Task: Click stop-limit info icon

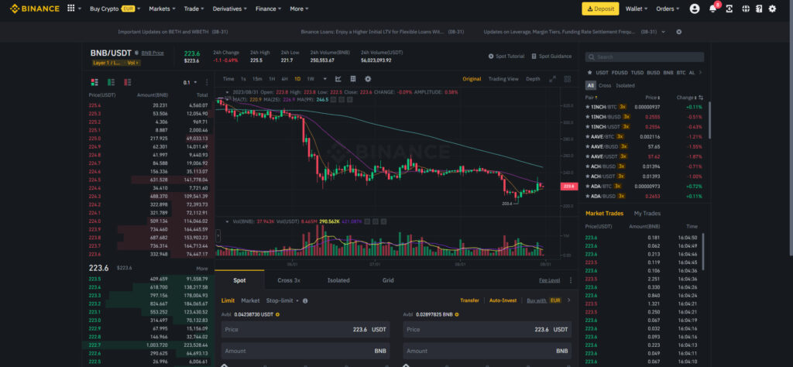Action: point(305,300)
